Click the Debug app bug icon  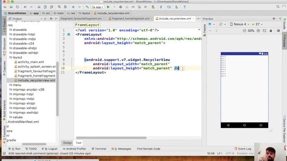[x=121, y=7]
